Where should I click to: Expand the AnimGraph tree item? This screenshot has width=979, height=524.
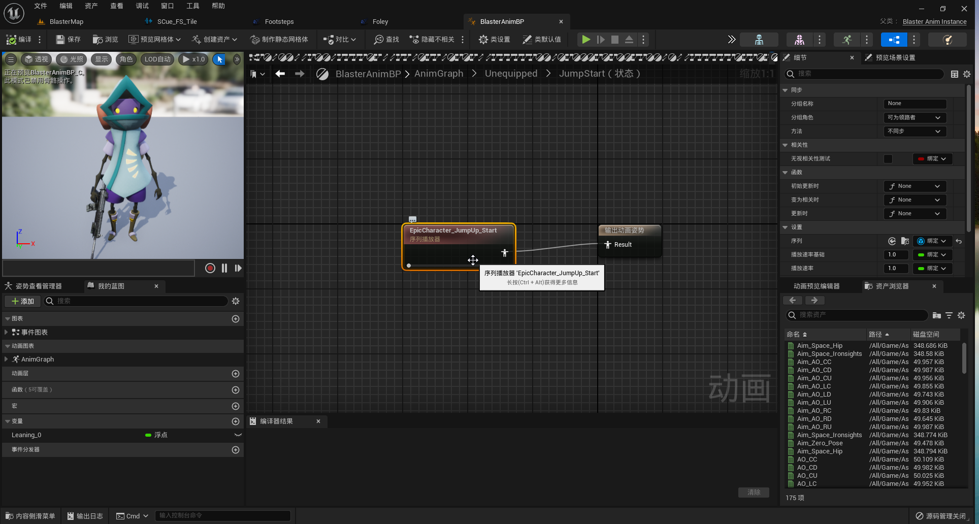[x=6, y=359]
